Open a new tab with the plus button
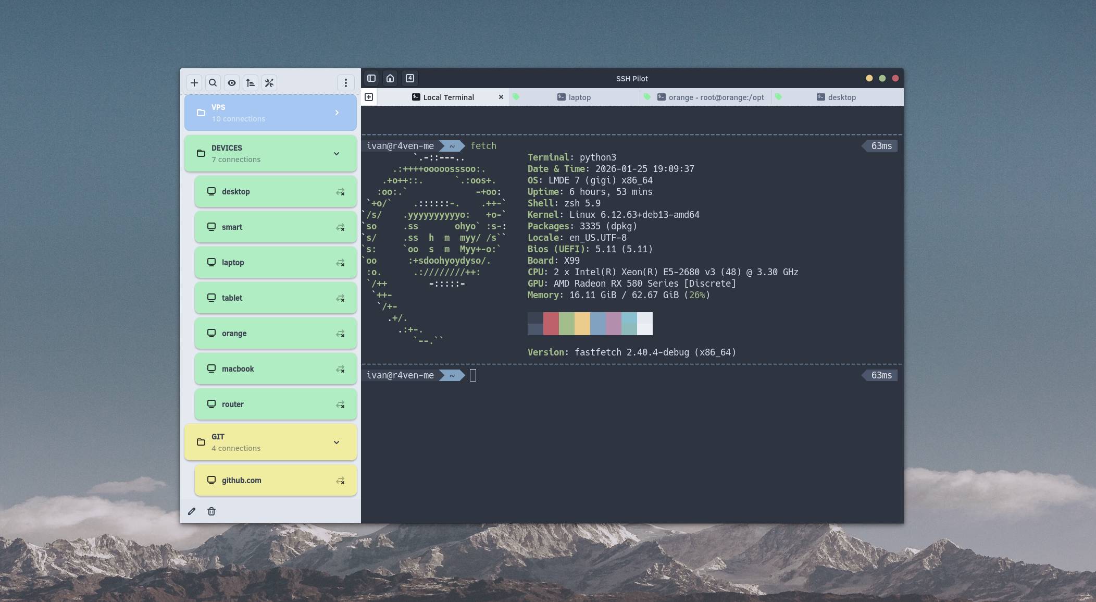Viewport: 1096px width, 602px height. pyautogui.click(x=369, y=97)
